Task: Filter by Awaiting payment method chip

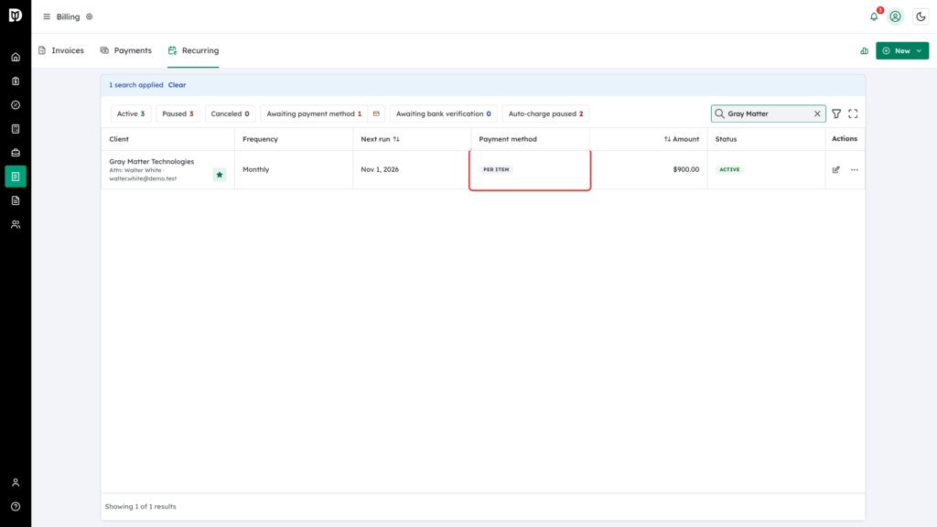Action: tap(315, 113)
